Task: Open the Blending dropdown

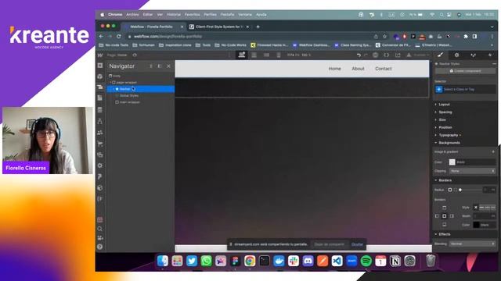Action: tap(473, 244)
